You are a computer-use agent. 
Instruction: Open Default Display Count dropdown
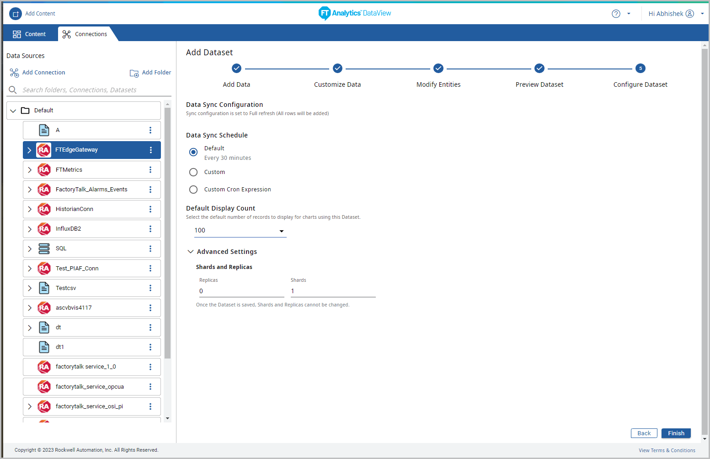(240, 231)
